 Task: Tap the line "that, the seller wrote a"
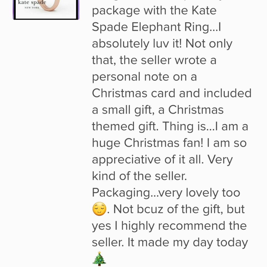coord(154,60)
